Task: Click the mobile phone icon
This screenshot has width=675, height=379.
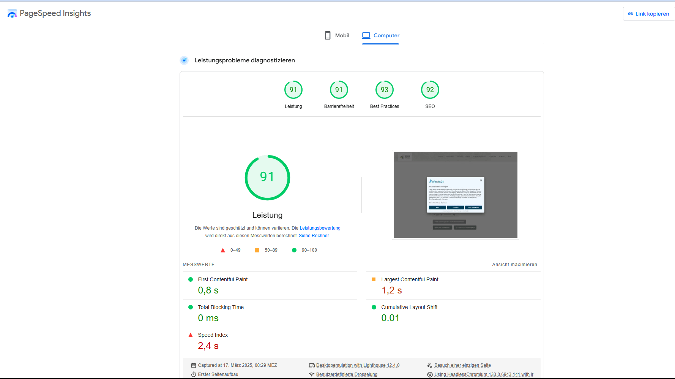Action: point(327,35)
